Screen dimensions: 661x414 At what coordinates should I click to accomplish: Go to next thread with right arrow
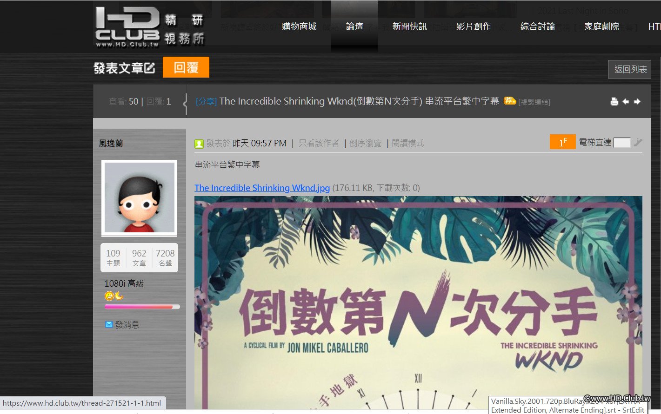pos(637,101)
